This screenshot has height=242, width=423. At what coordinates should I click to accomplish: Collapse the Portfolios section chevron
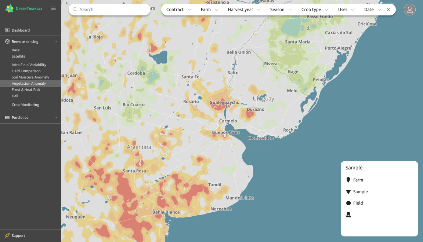[x=56, y=118]
